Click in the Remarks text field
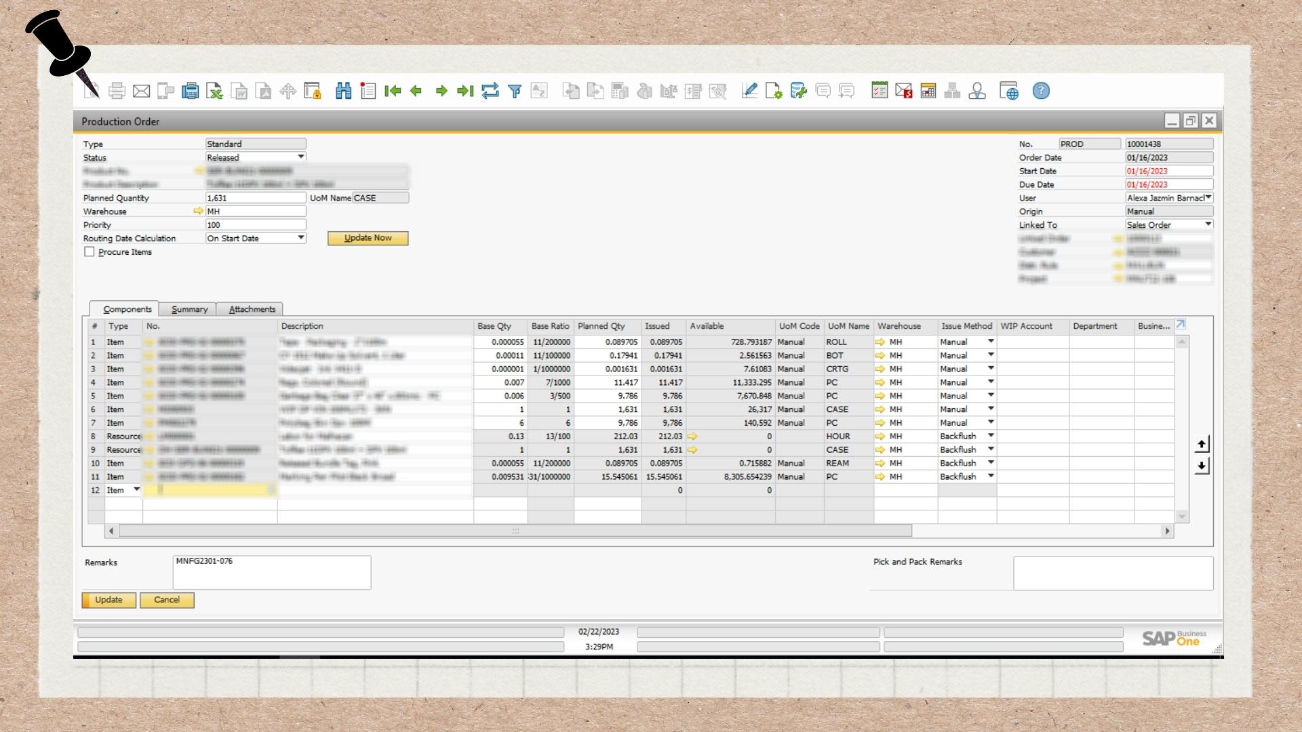Viewport: 1302px width, 732px height. 271,573
